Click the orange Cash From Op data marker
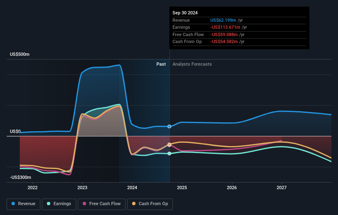 click(x=170, y=144)
